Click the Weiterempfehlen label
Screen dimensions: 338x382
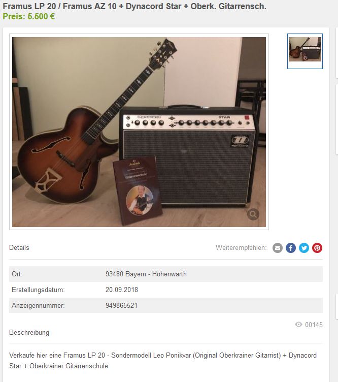pos(241,248)
